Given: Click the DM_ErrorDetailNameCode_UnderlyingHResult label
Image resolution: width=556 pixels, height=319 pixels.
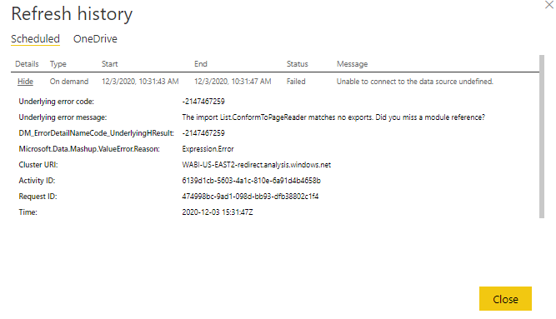Looking at the screenshot, I should click(x=97, y=133).
